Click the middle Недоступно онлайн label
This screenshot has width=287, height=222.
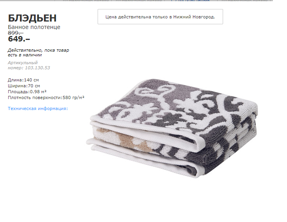(x=142, y=1)
